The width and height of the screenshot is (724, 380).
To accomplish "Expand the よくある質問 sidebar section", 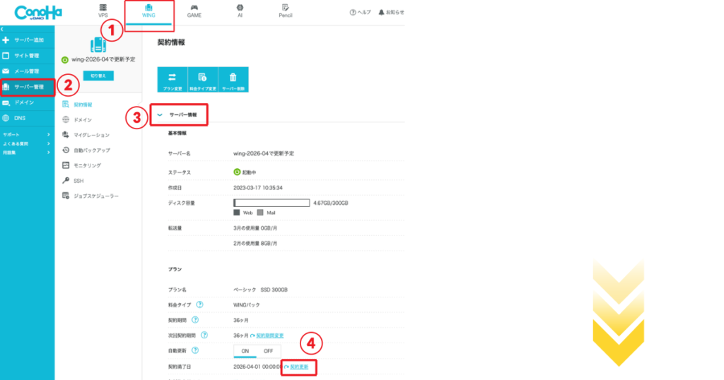I will [x=26, y=143].
